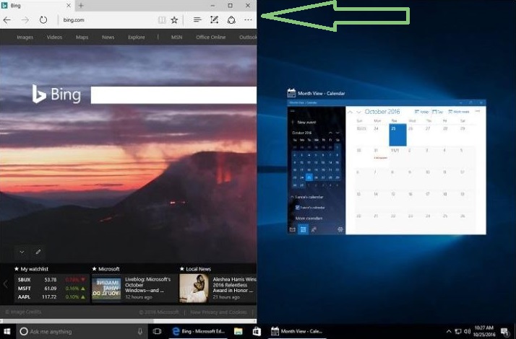Go to previous month in main calendar
The image size is (516, 339).
tap(350, 112)
